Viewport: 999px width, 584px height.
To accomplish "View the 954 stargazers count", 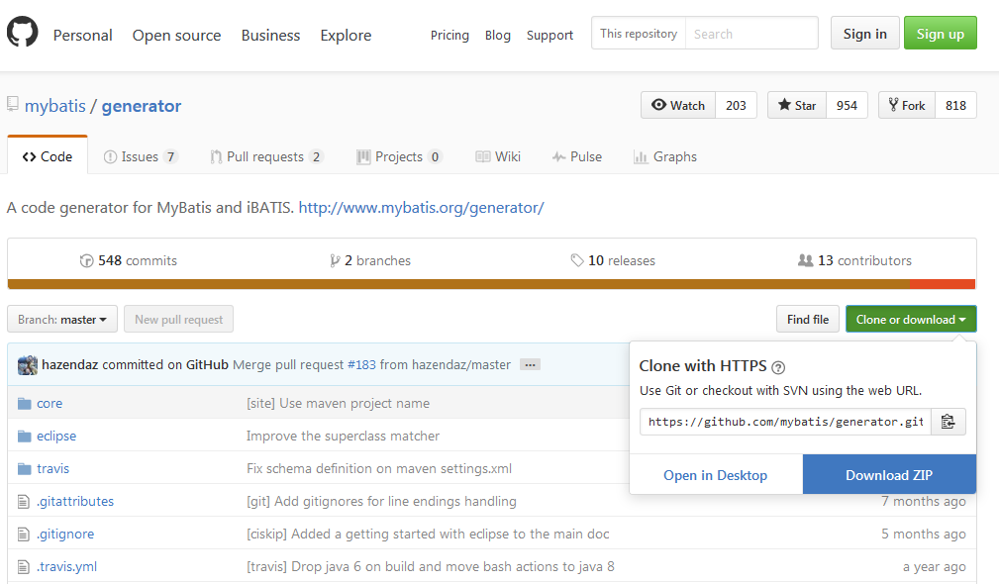I will pos(847,105).
